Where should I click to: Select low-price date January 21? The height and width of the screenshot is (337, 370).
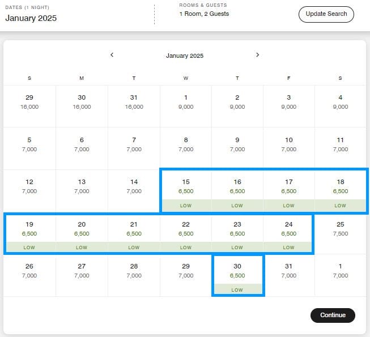pyautogui.click(x=134, y=233)
